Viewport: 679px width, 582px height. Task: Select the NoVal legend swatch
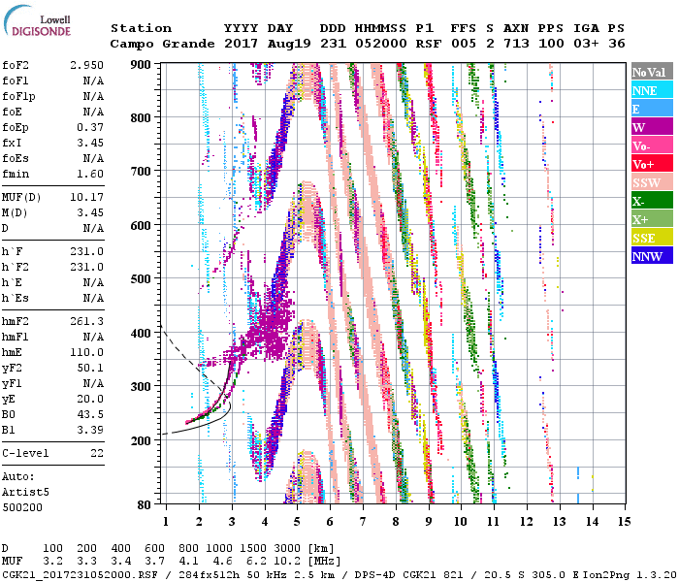[651, 72]
